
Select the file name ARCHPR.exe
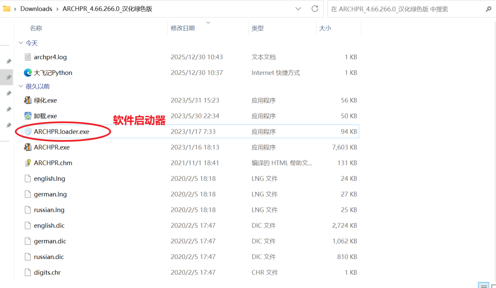click(52, 147)
